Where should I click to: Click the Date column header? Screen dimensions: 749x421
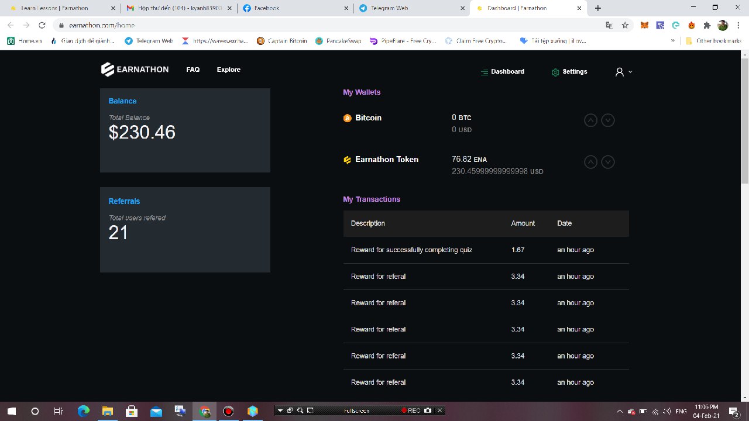[x=565, y=223]
